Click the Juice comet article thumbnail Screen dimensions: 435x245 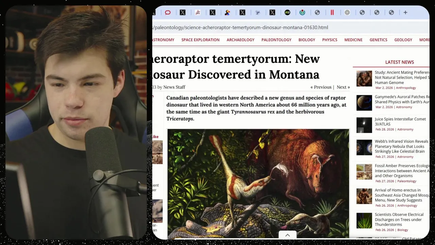[x=364, y=125]
